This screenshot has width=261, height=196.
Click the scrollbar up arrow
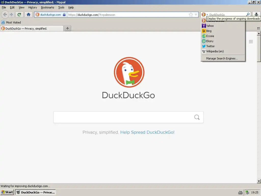click(x=259, y=33)
